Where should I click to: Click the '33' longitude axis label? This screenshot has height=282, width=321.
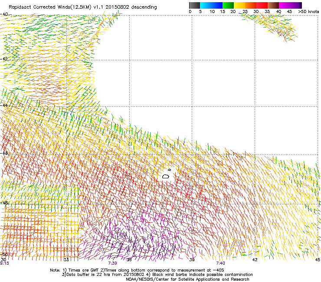(66, 260)
